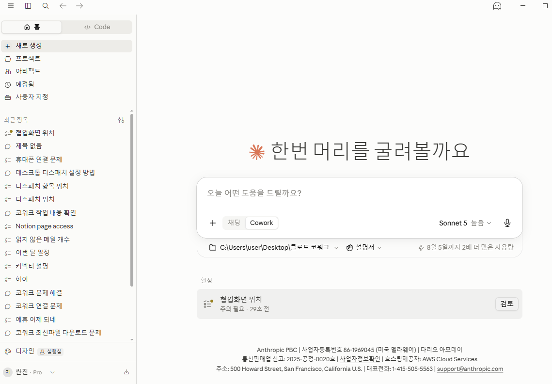Toggle the sidebar panel icon
The height and width of the screenshot is (384, 552).
tap(28, 6)
